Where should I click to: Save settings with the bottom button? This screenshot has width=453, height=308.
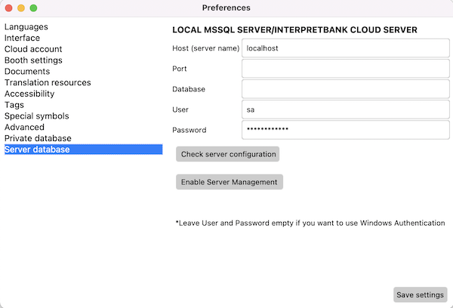click(x=421, y=294)
